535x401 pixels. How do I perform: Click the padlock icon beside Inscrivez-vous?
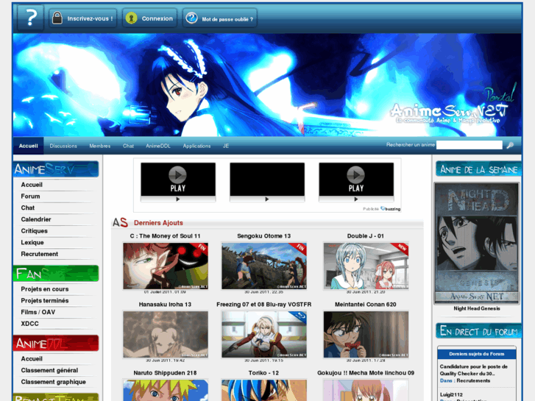pyautogui.click(x=57, y=18)
